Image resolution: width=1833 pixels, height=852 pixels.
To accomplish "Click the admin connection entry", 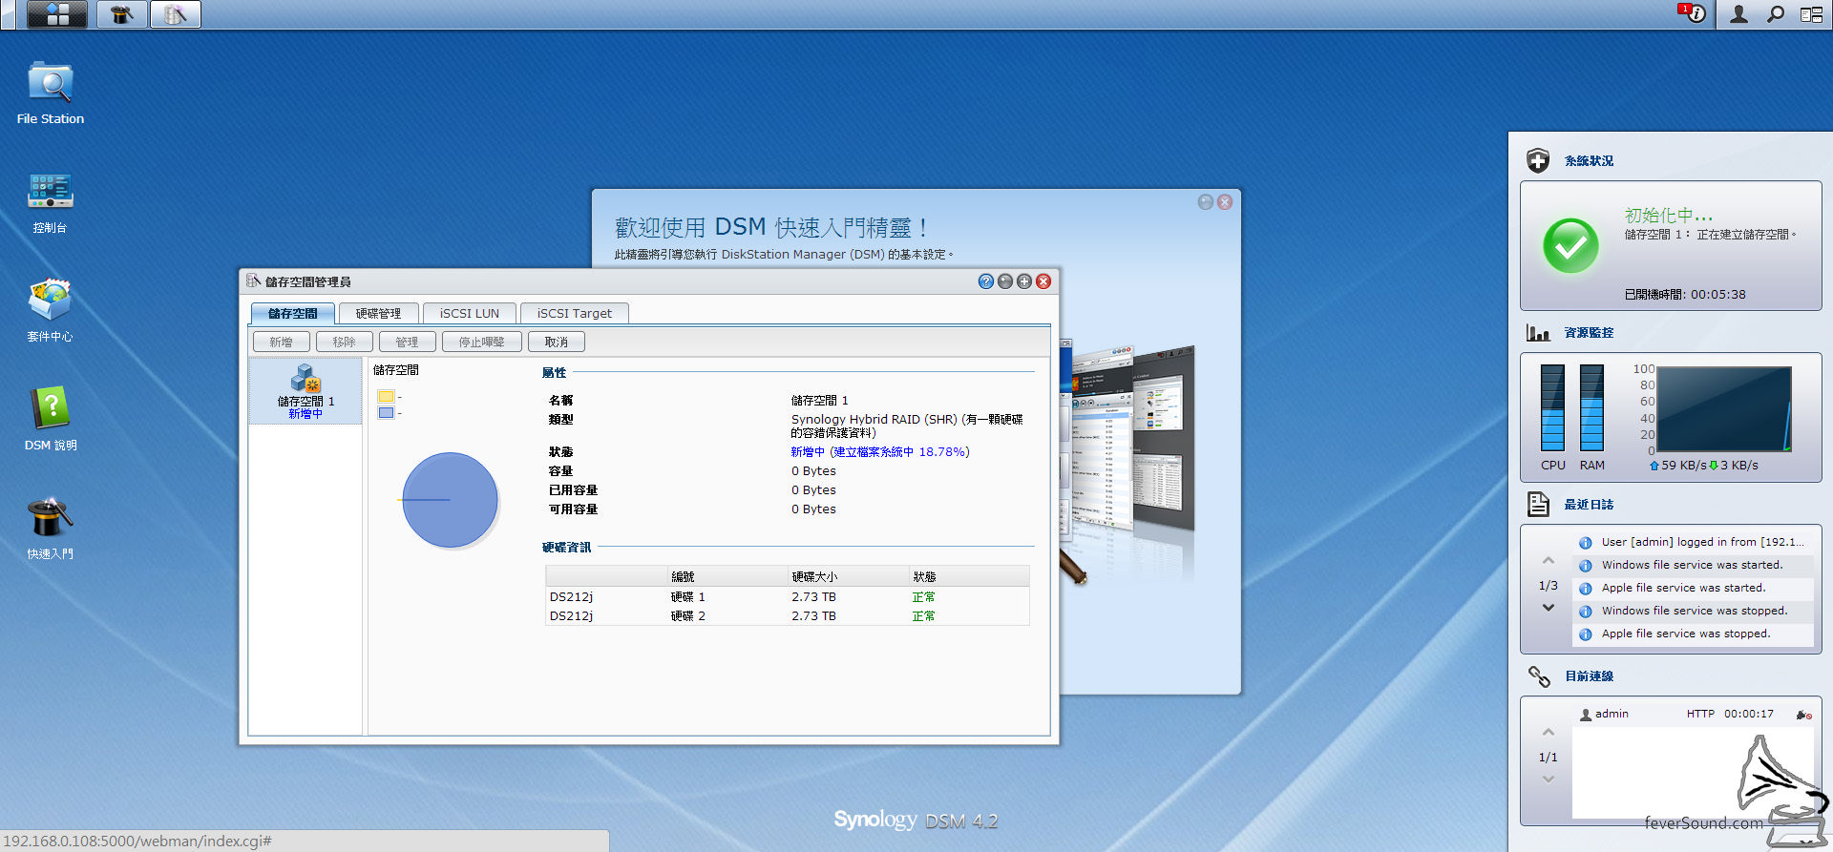I will click(x=1694, y=714).
